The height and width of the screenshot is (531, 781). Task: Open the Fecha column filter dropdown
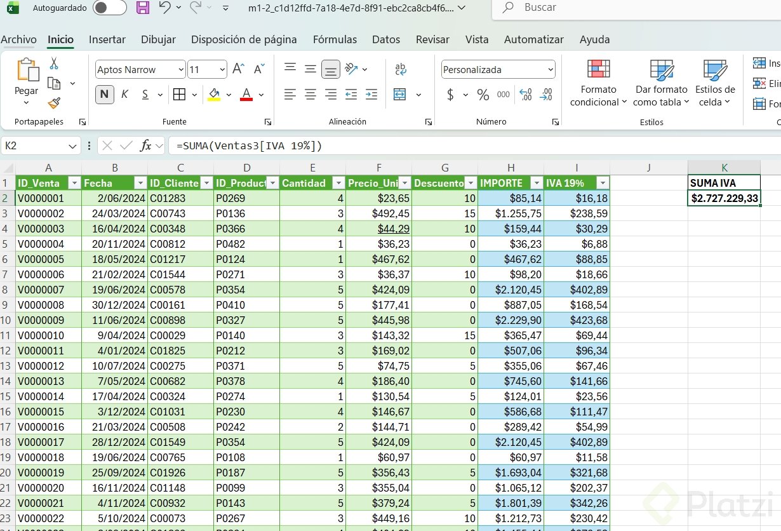(140, 183)
